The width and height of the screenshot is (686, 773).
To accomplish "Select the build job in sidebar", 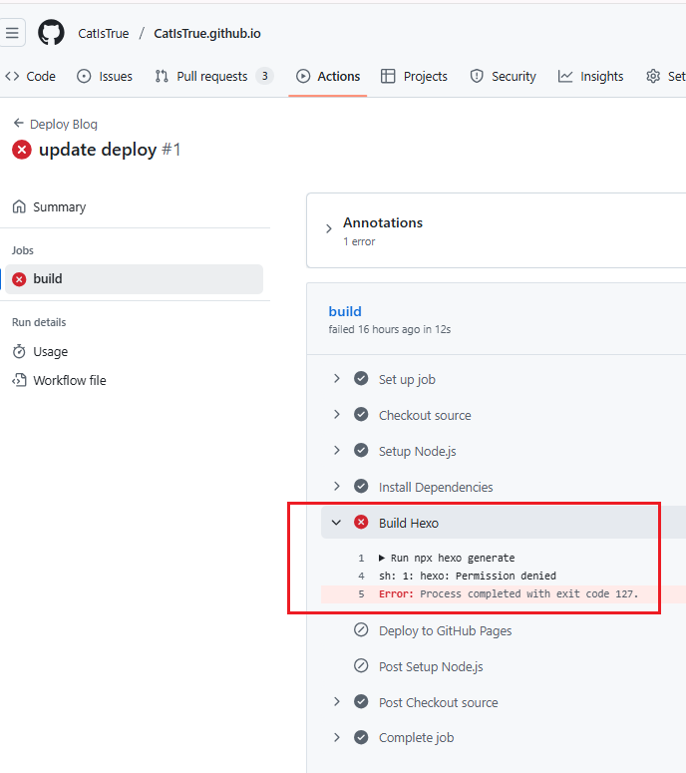I will (x=47, y=279).
